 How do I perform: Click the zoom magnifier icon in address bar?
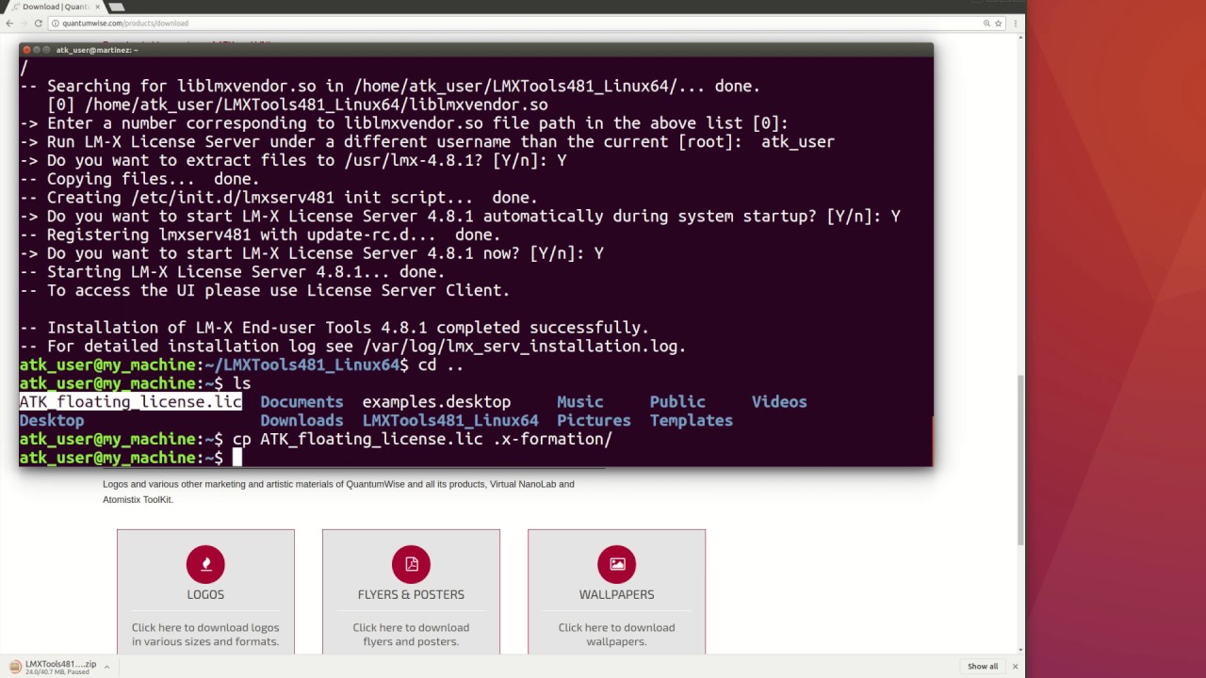click(986, 23)
